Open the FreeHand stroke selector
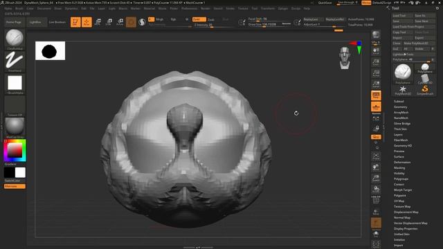443x249 pixels. click(15, 62)
